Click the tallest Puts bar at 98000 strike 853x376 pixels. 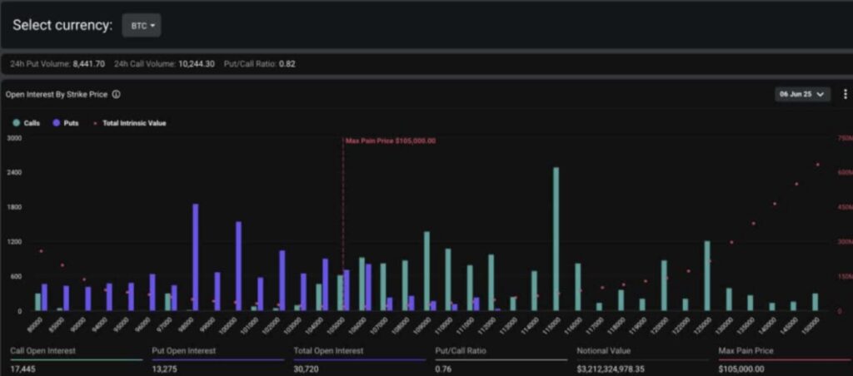coord(196,257)
